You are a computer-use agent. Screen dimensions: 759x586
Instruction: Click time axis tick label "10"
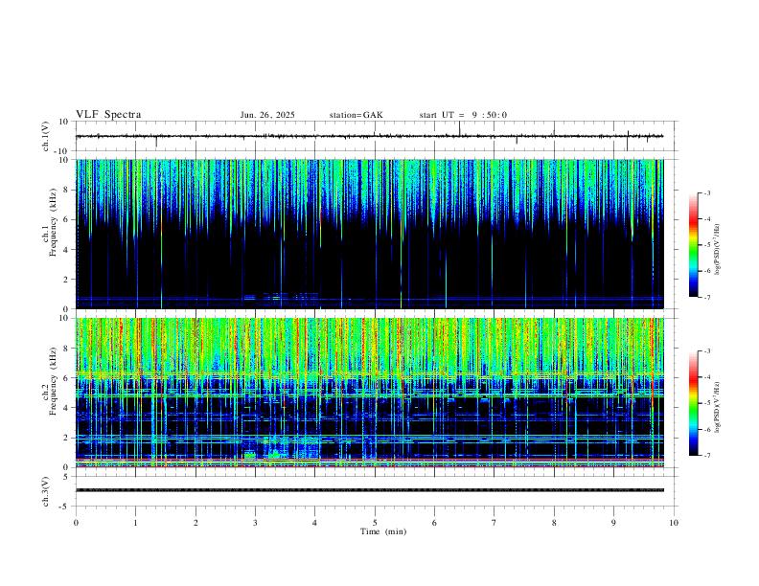click(x=674, y=523)
